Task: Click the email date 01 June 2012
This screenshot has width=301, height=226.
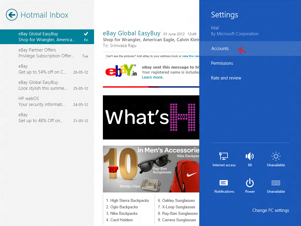Action: click(x=174, y=34)
